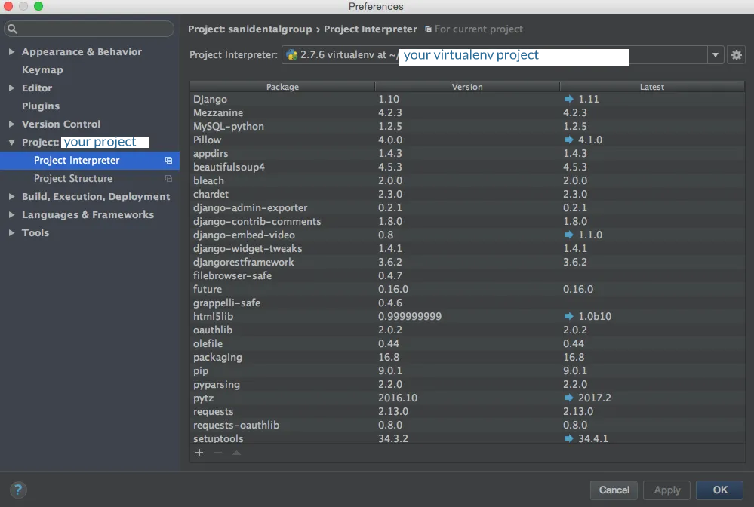This screenshot has height=507, width=754.
Task: Click into the preferences search field
Action: (89, 29)
